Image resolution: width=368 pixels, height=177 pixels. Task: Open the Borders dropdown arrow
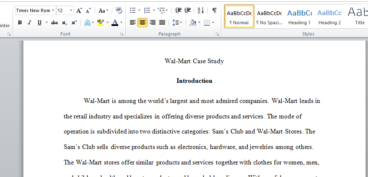coord(213,23)
